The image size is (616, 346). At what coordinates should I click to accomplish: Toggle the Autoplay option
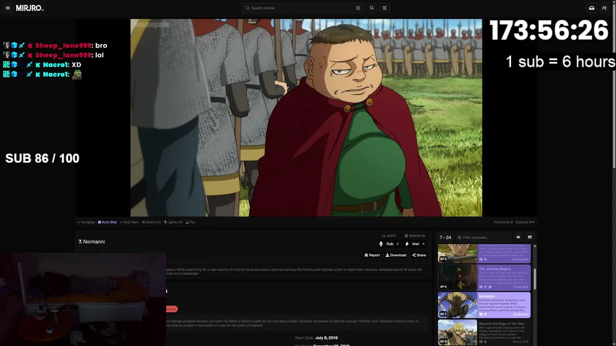[86, 222]
